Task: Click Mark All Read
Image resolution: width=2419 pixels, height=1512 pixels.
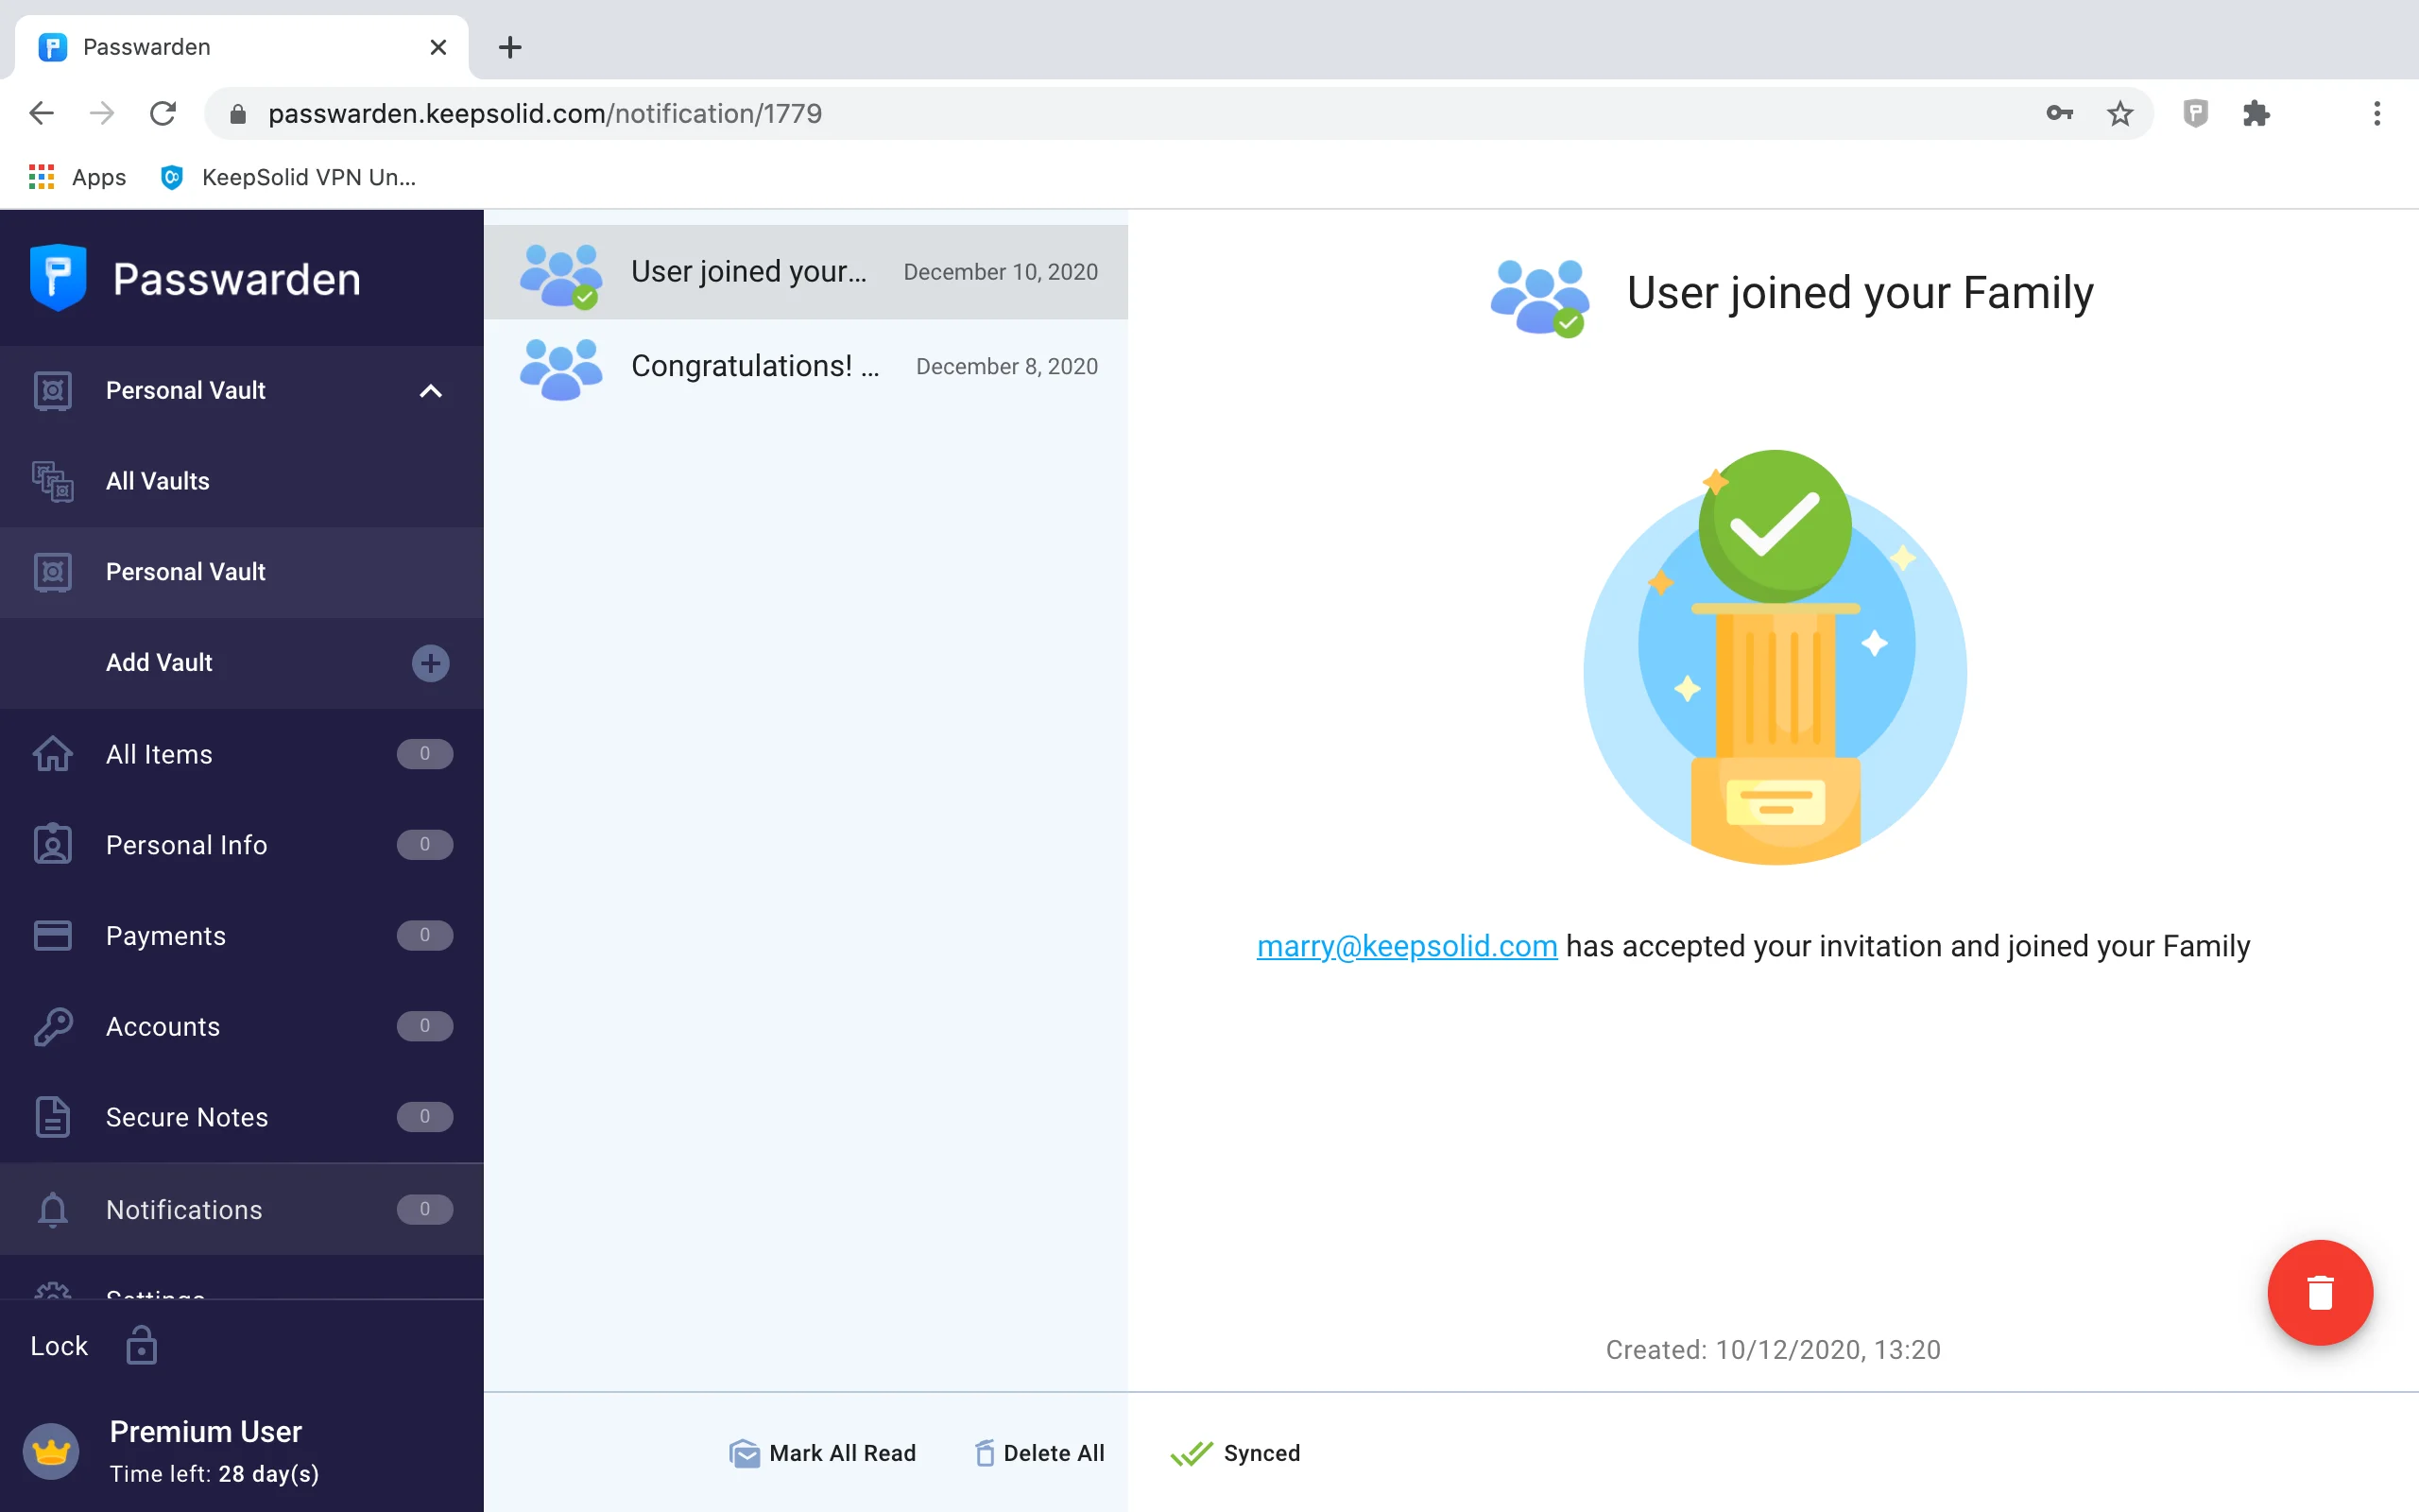Action: coord(823,1453)
